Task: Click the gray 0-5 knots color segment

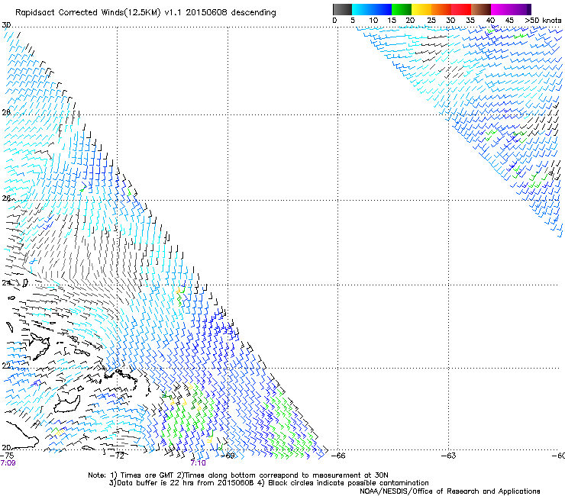Action: click(x=342, y=9)
